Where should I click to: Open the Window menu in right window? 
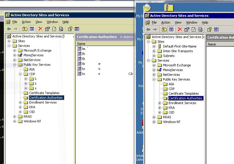(x=192, y=22)
